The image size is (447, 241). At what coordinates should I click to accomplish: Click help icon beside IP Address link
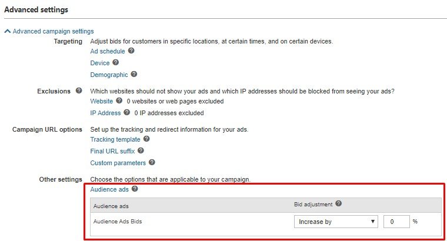click(x=126, y=112)
